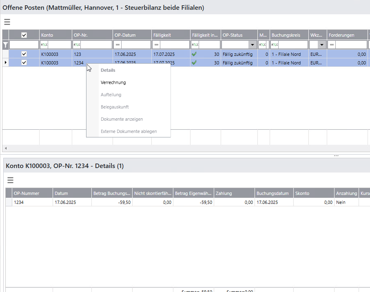Screen dimensions: 370x292
Task: Click the splitter handle between panels
Action: pyautogui.click(x=336, y=156)
